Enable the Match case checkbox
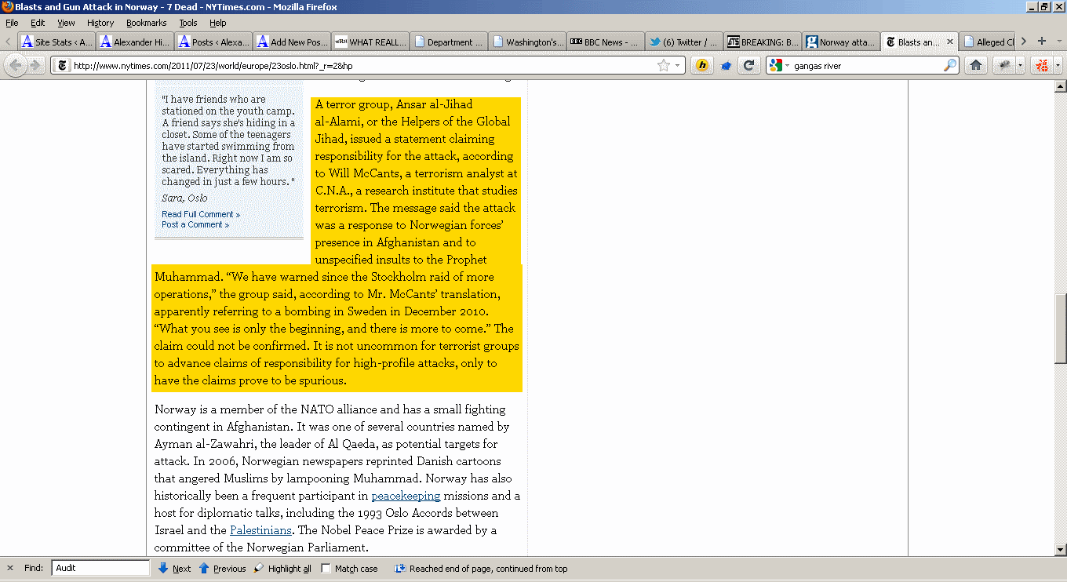The height and width of the screenshot is (582, 1067). click(x=326, y=569)
